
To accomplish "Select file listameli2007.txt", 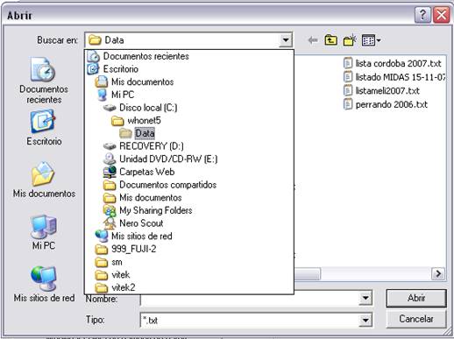I will (382, 91).
